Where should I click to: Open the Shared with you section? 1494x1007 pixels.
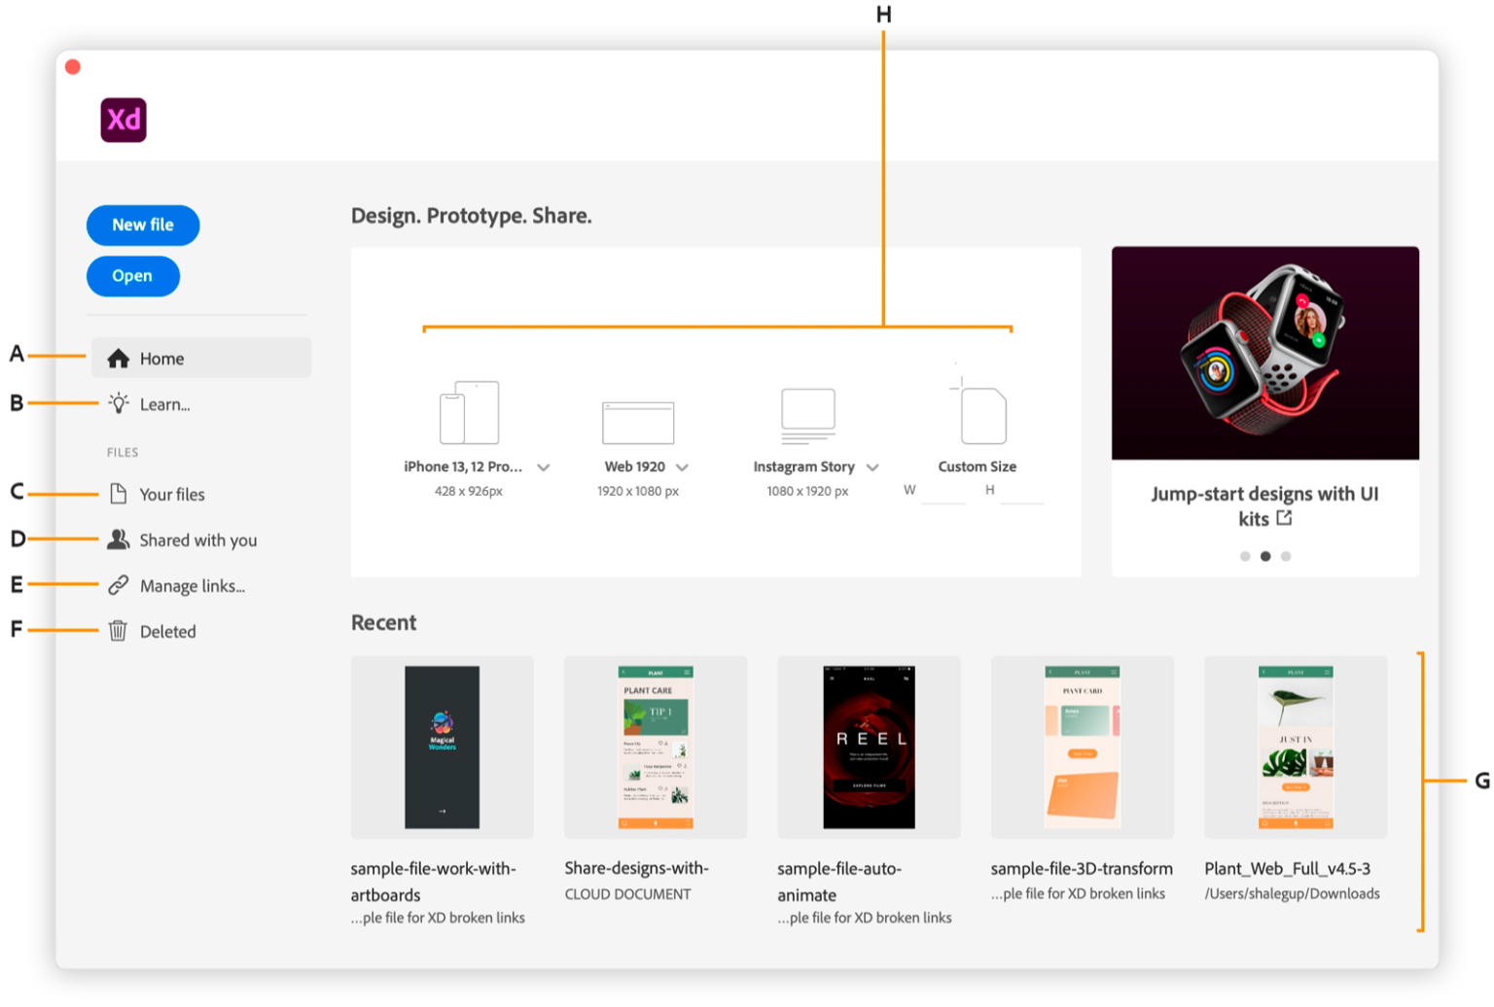pos(199,539)
